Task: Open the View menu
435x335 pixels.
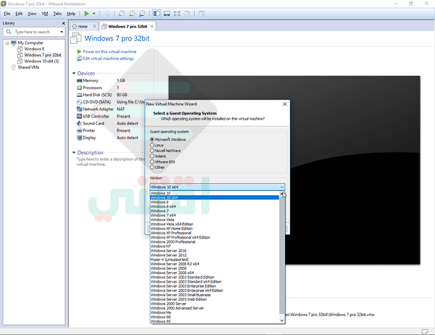Action: click(32, 14)
